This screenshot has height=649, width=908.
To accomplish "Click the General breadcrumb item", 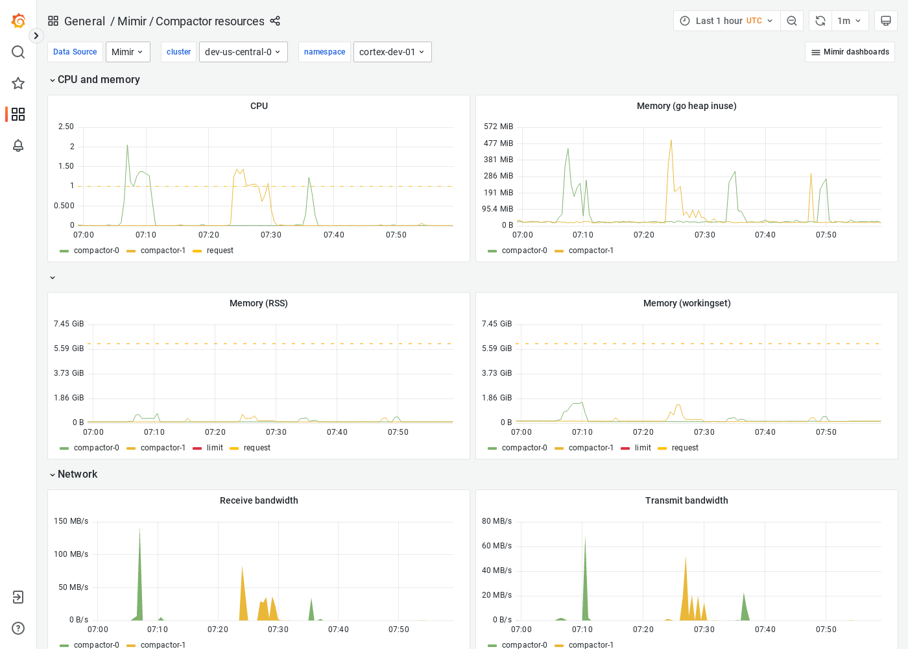I will (85, 21).
